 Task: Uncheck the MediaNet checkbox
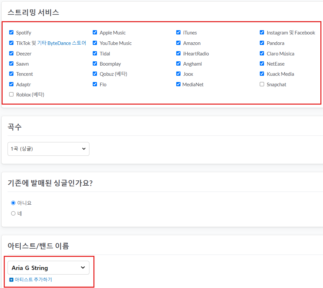coord(179,84)
